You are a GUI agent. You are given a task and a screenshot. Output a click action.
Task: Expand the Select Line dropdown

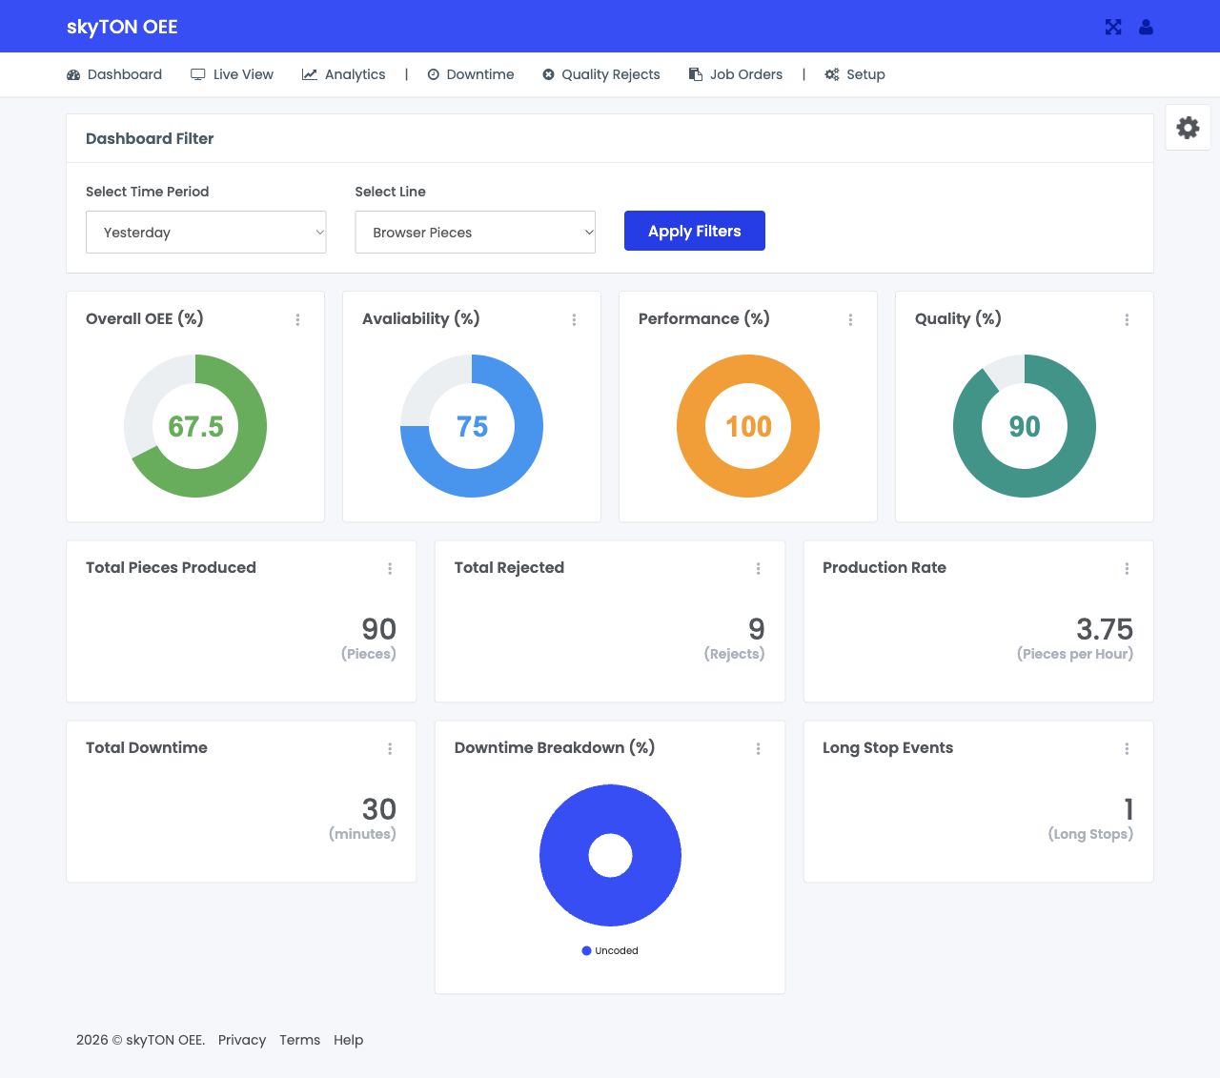[476, 233]
